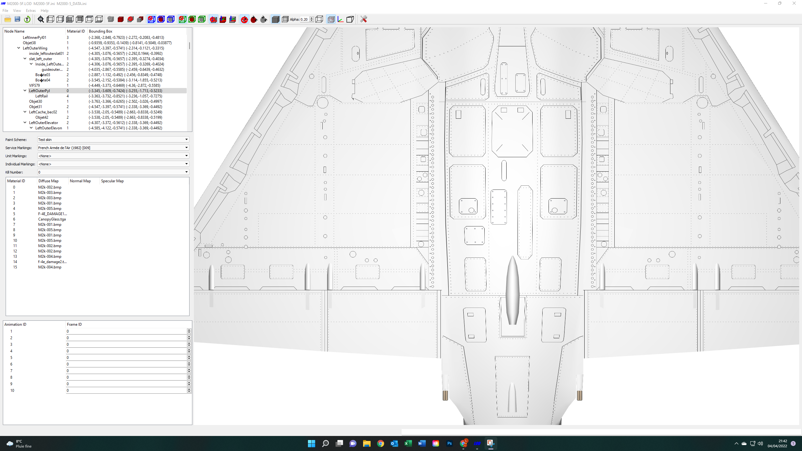Open the Paint Scheme dropdown

(x=113, y=139)
